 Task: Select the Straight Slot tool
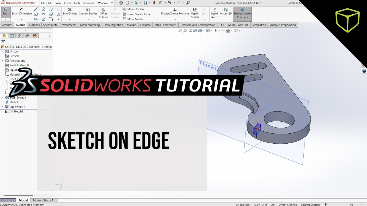tap(36, 19)
